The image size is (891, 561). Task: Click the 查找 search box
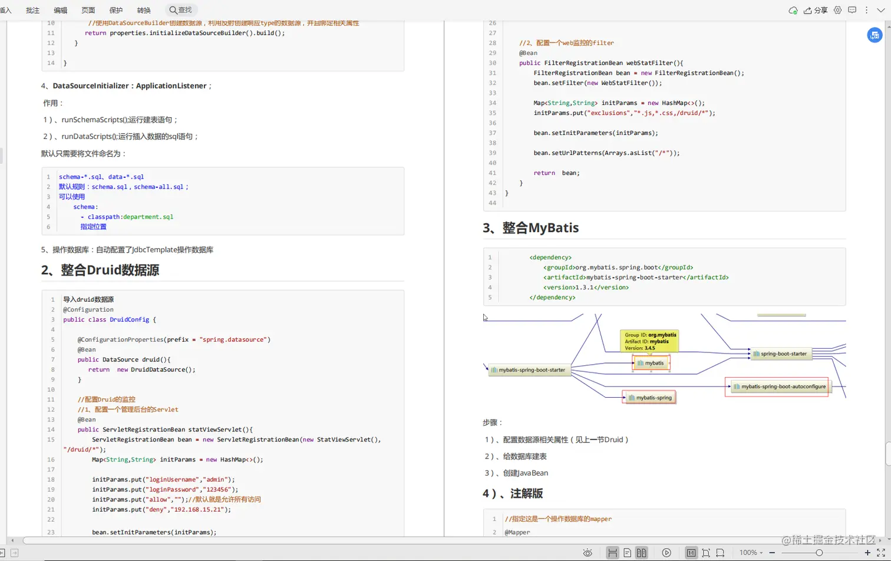pyautogui.click(x=181, y=10)
